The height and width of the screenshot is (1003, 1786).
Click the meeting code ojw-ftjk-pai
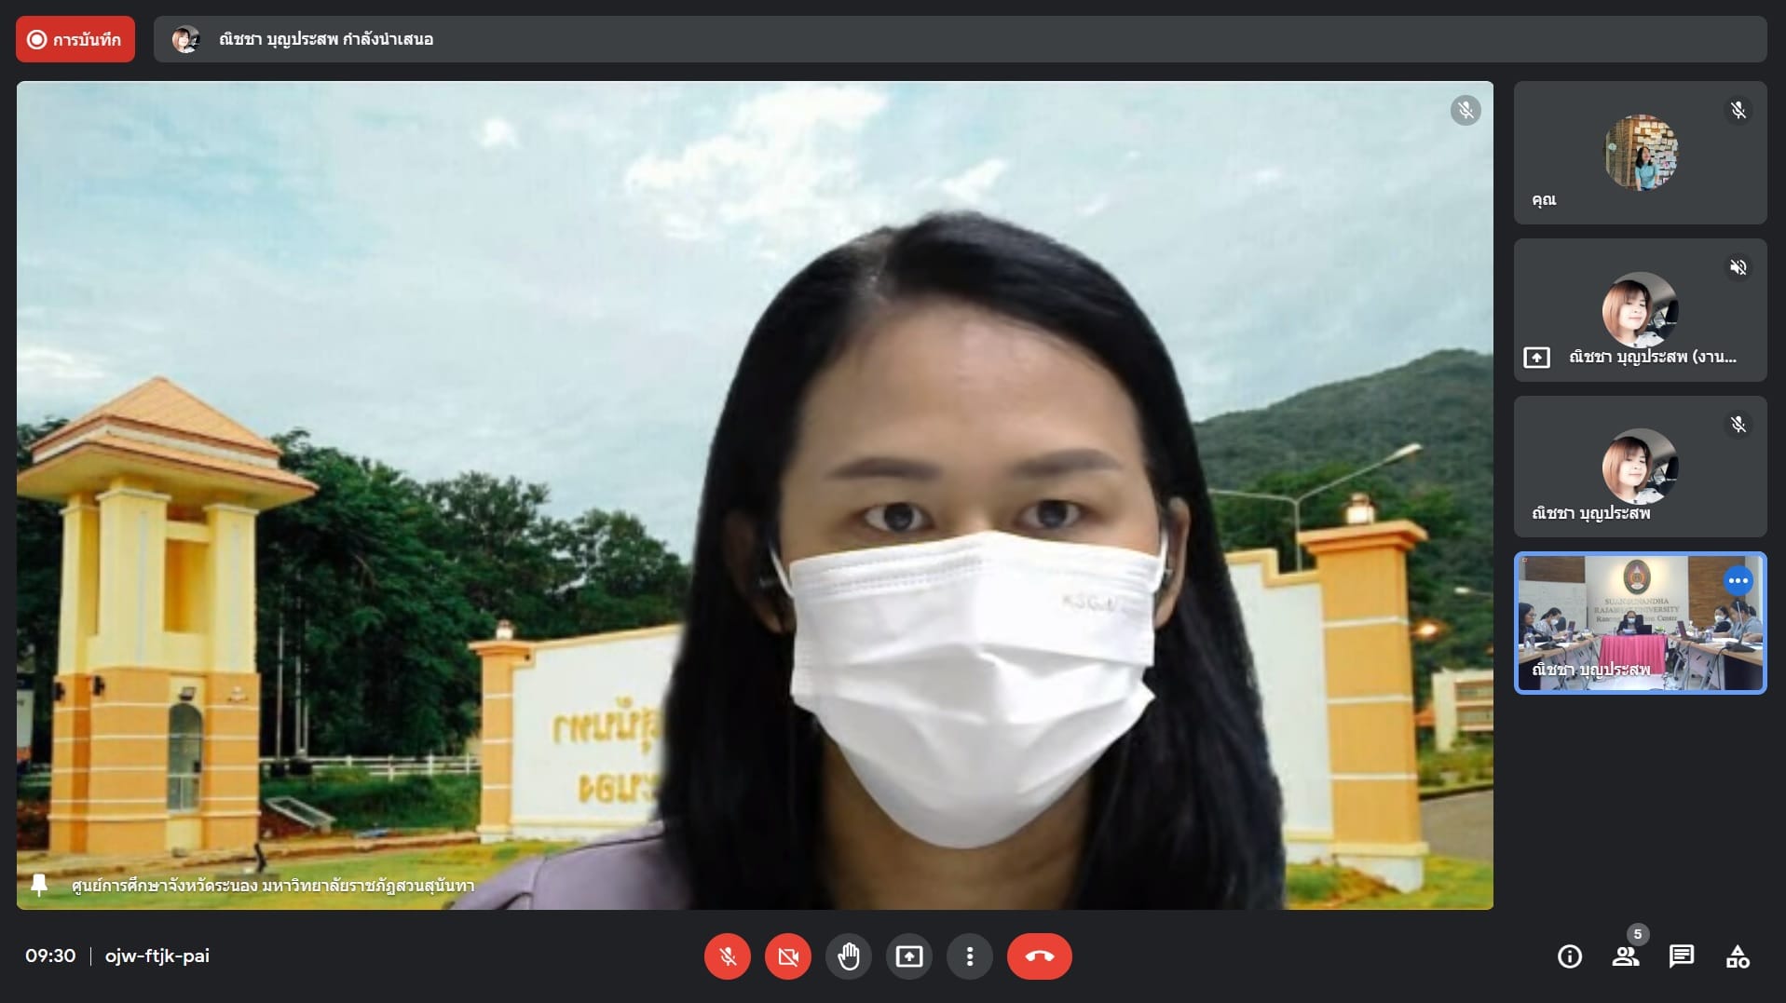pos(157,956)
